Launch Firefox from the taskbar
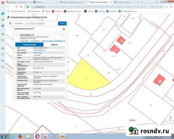The image size is (174, 139). (20, 136)
